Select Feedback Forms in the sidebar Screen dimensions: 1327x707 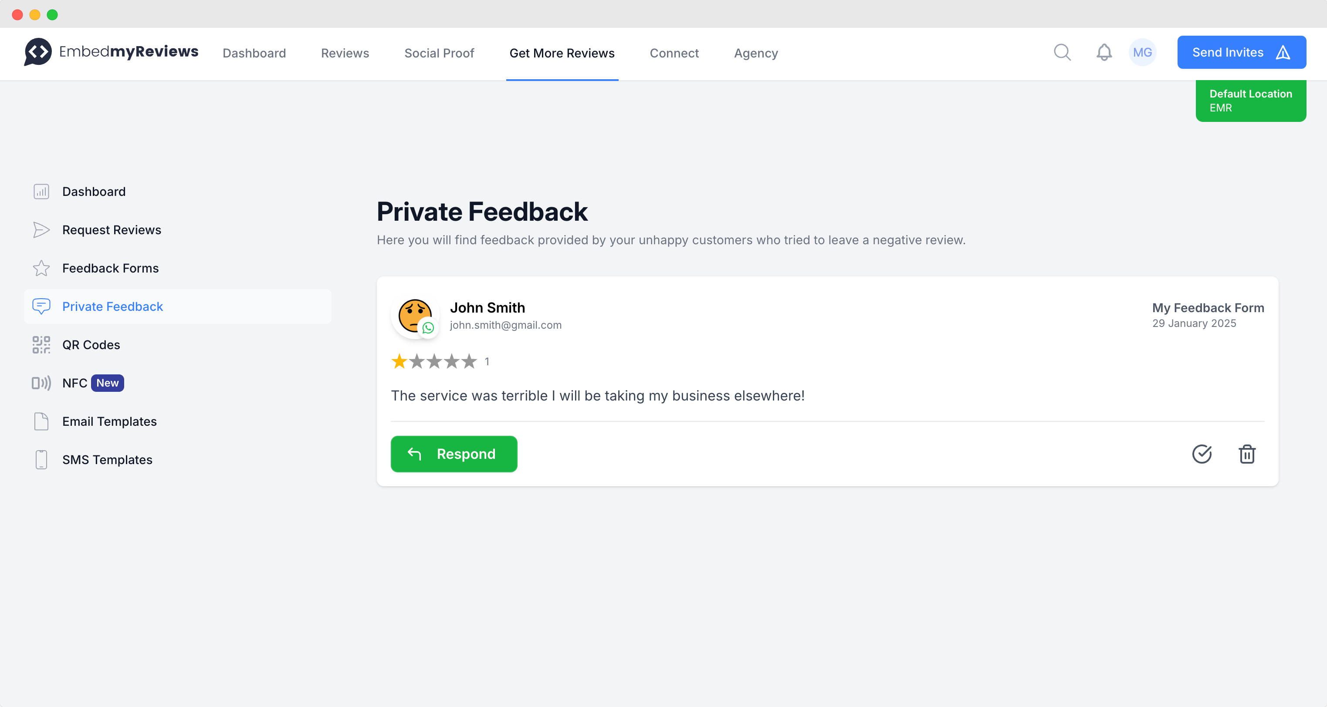pos(110,268)
